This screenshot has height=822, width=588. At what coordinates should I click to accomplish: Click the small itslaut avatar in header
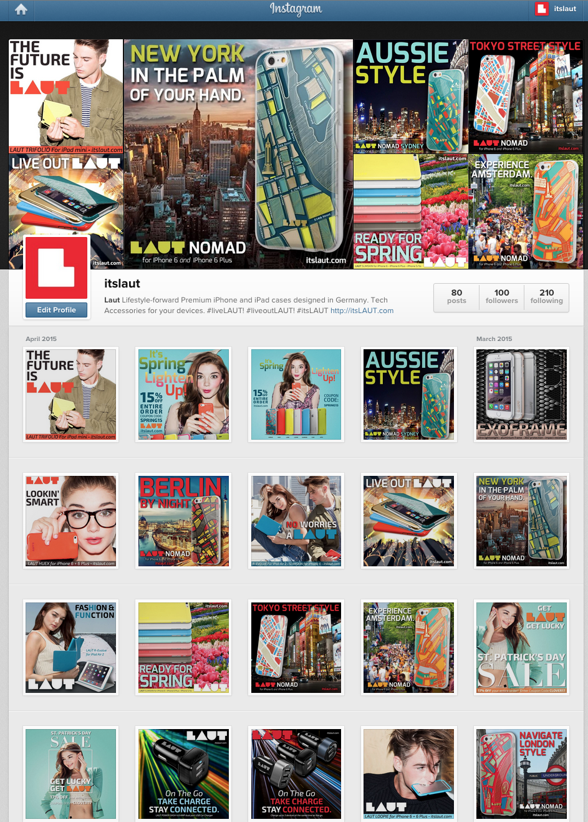tap(542, 9)
